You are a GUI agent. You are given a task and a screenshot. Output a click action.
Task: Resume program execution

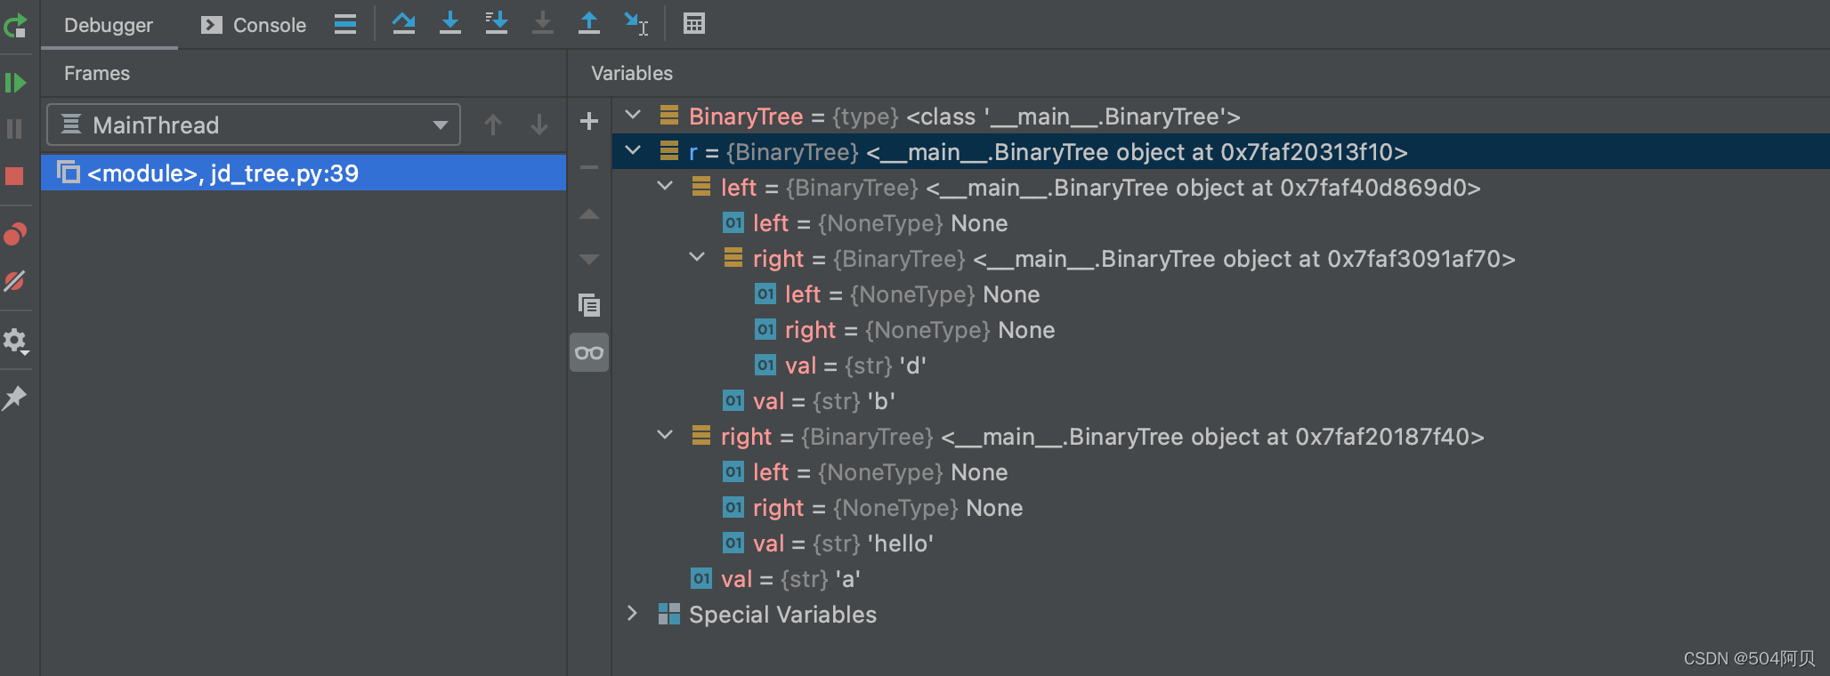tap(15, 83)
